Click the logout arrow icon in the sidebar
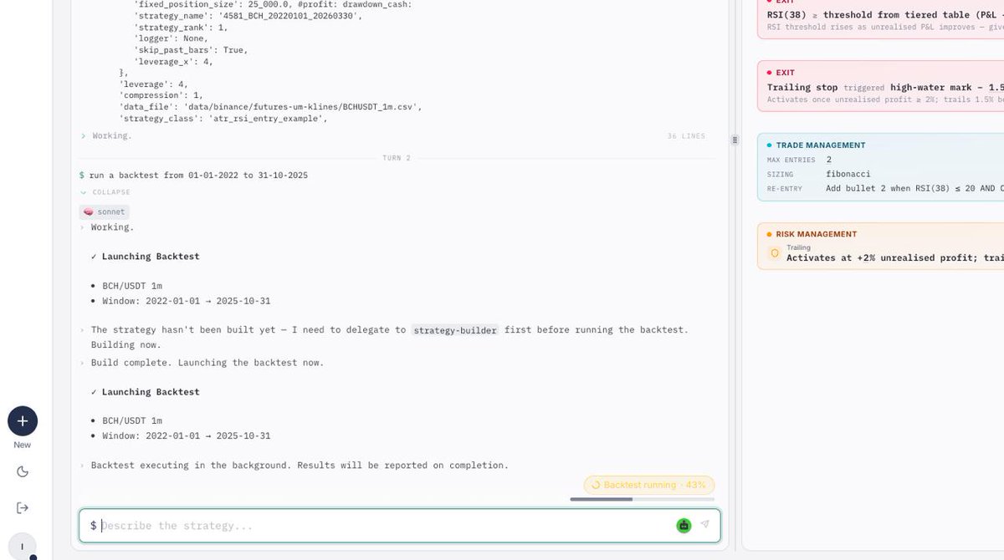1004x560 pixels. pyautogui.click(x=23, y=507)
